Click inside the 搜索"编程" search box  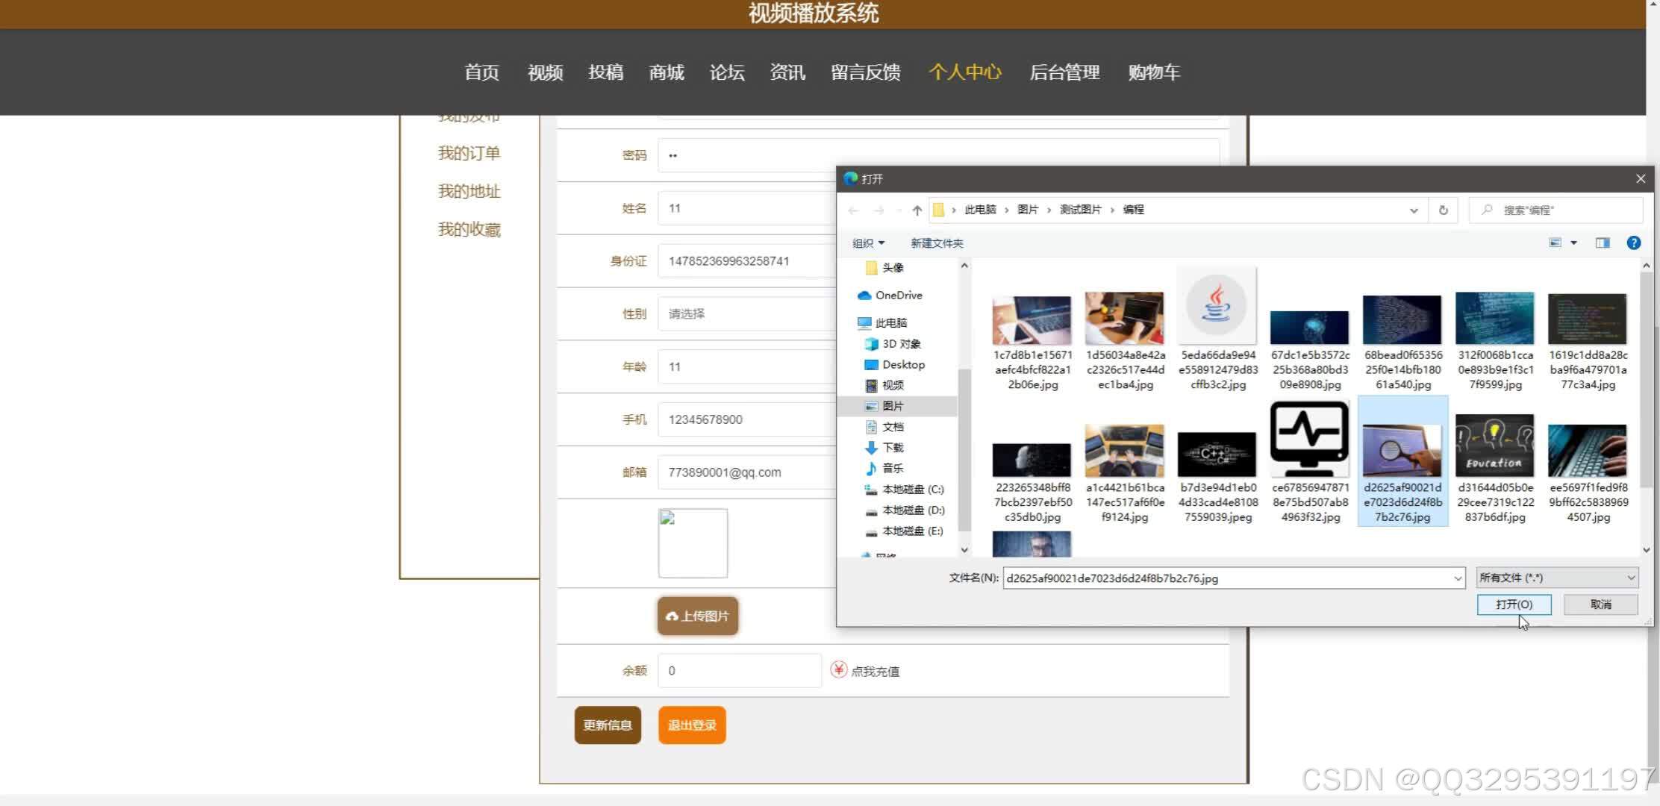(x=1556, y=210)
